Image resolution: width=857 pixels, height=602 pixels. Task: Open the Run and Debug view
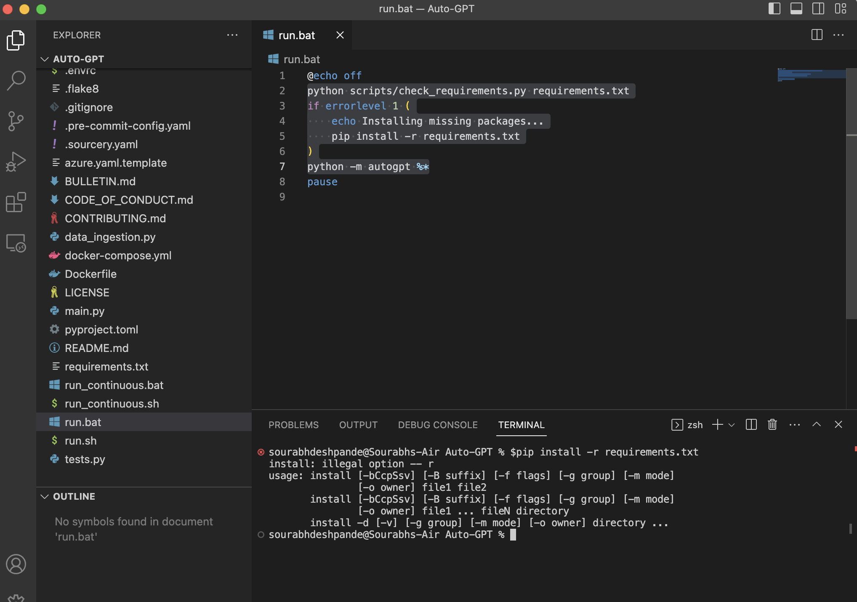16,162
